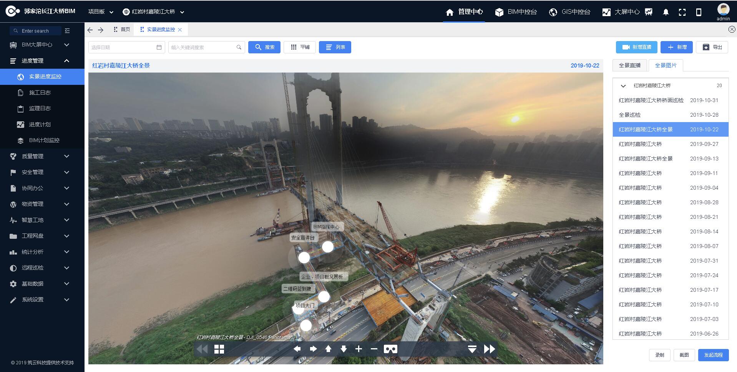The image size is (737, 372).
Task: Switch to 列表 list view
Action: pos(335,47)
